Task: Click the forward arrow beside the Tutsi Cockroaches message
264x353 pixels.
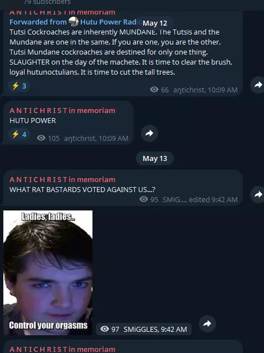Action: 258,85
